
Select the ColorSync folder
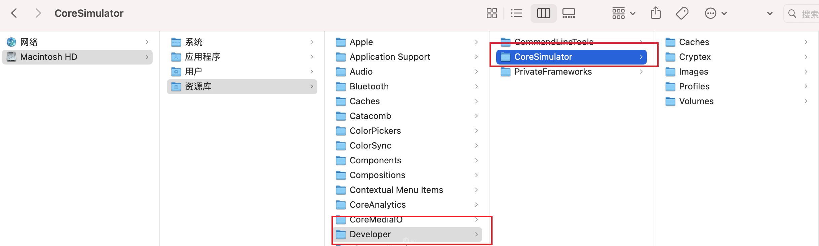click(x=407, y=146)
